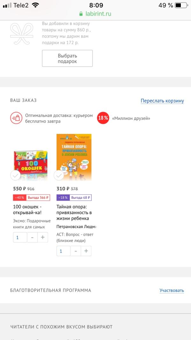
Task: Increase the quantity of 100 окошек with plus
Action: (x=43, y=237)
